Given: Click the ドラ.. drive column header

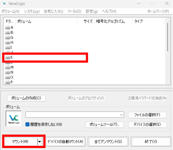Looking at the screenshot, I should (10, 21).
